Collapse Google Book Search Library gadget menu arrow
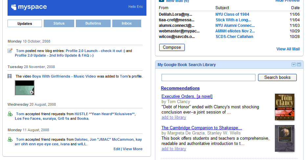306x160 pixels. tap(294, 64)
